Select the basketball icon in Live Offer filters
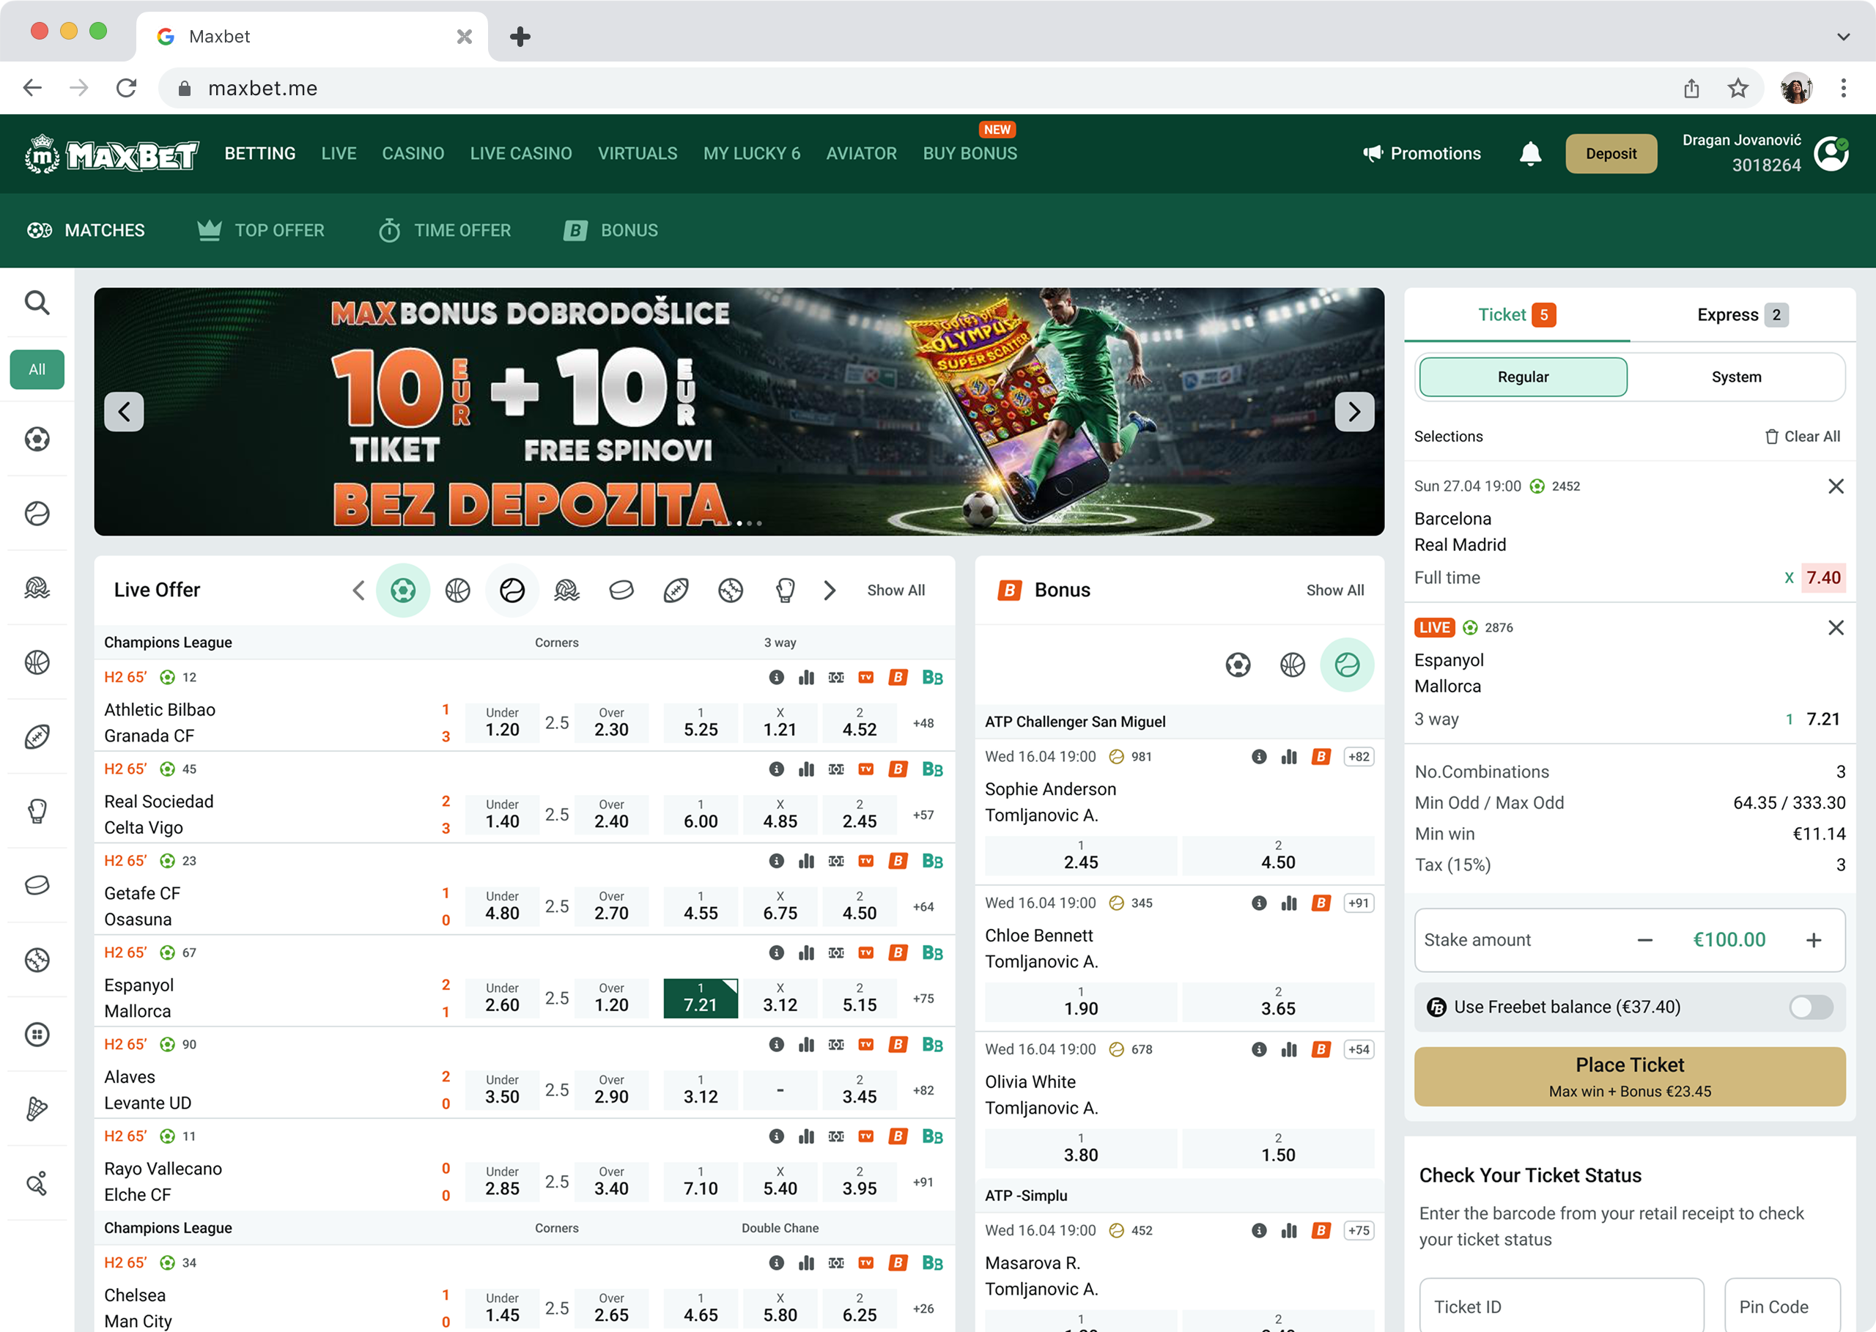The width and height of the screenshot is (1876, 1332). pos(457,591)
